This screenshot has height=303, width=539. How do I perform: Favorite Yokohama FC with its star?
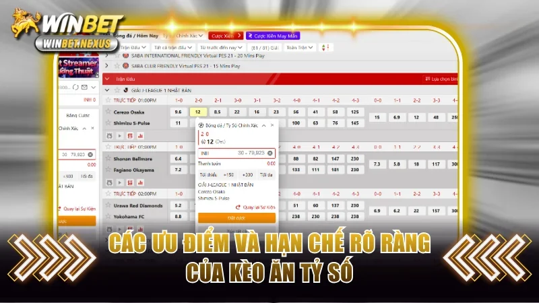click(x=108, y=216)
